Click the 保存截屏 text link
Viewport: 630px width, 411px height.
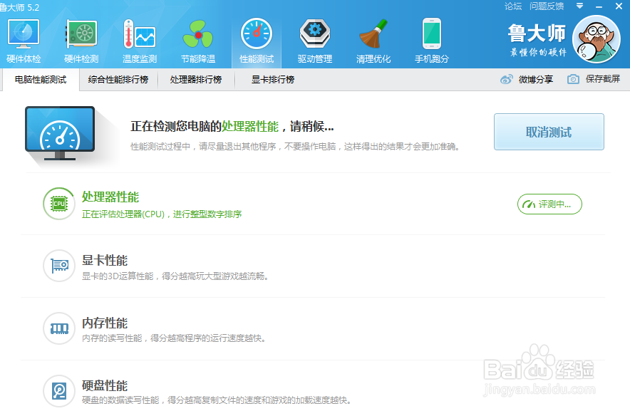point(603,79)
